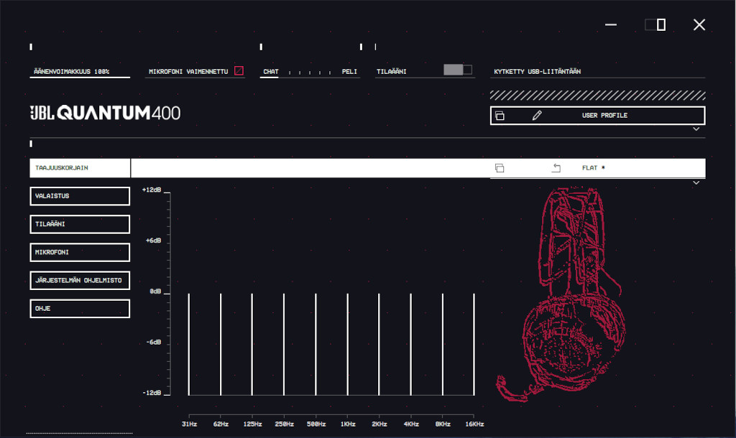Click the 8KHz equalizer band slider
The height and width of the screenshot is (438, 736).
(x=443, y=344)
